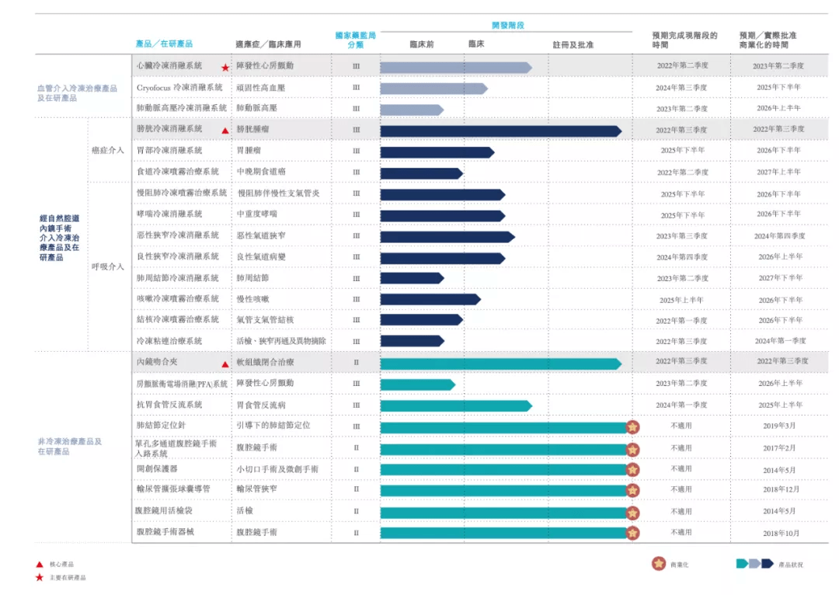Image resolution: width=839 pixels, height=595 pixels.
Task: Click commercialized star badge on 肺結節定位針 row
Action: click(632, 427)
